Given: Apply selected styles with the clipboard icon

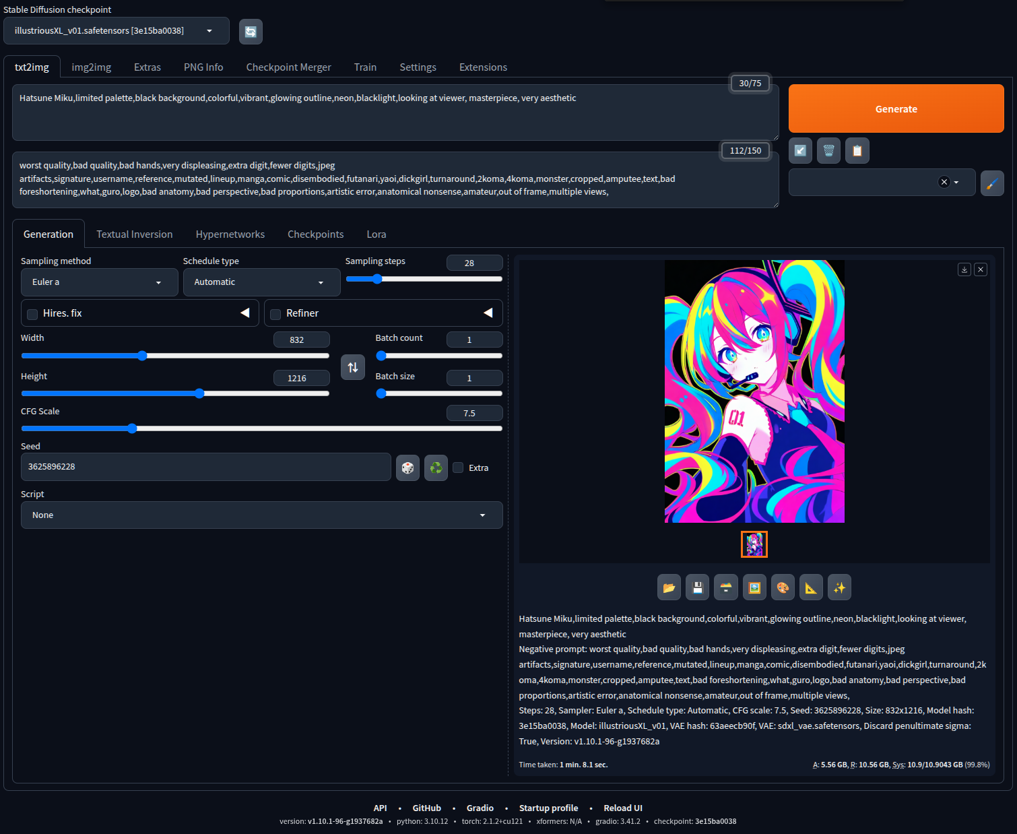Looking at the screenshot, I should click(x=857, y=150).
